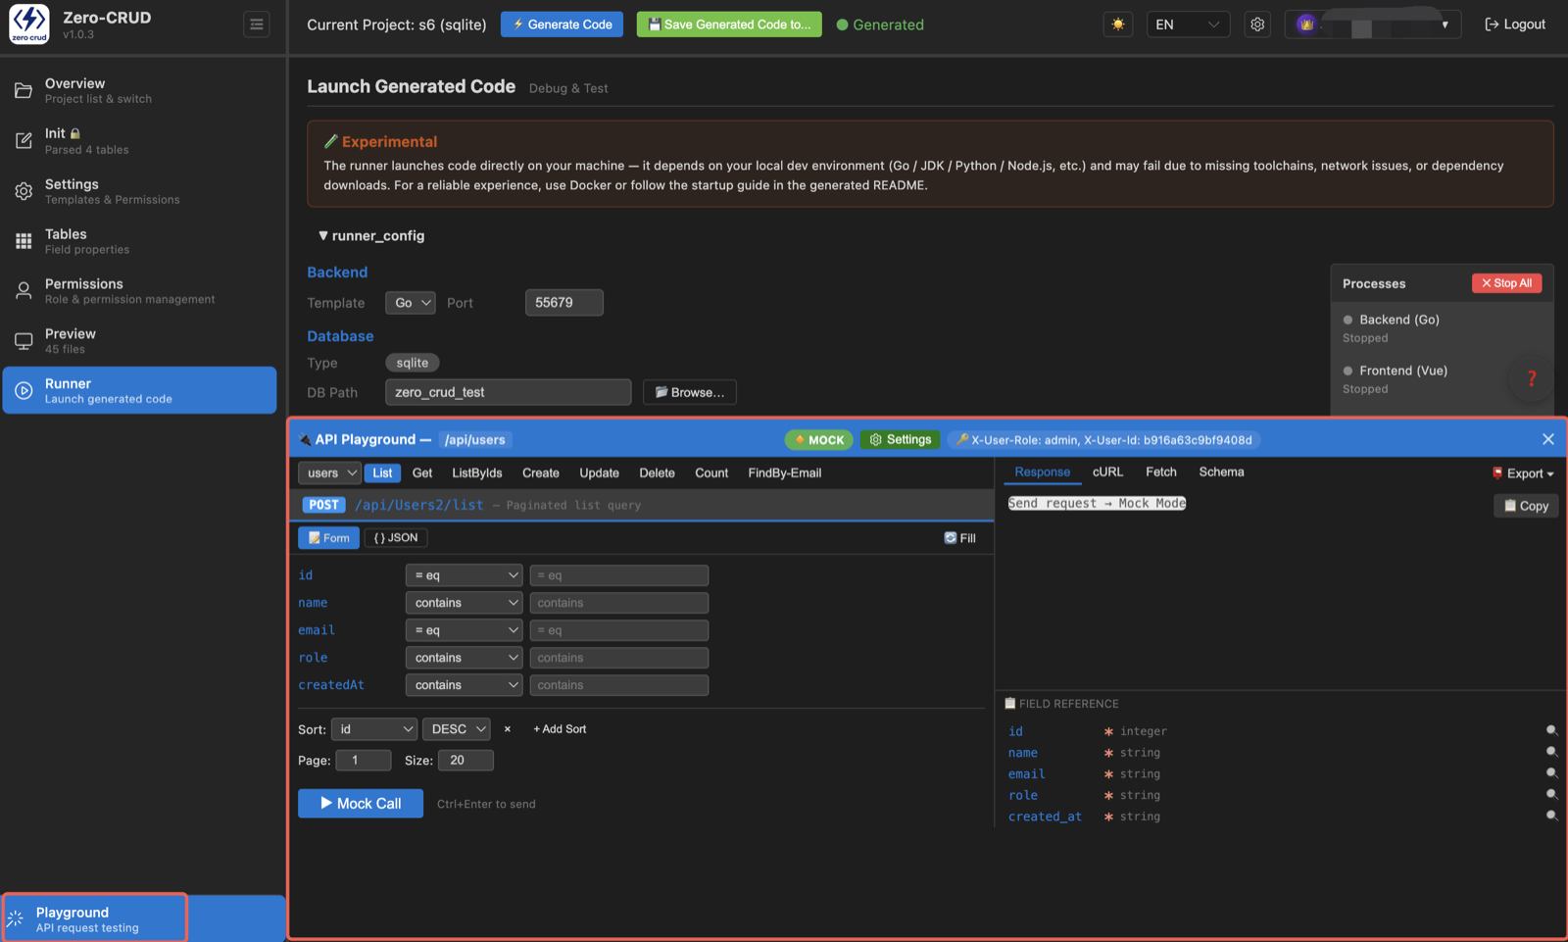The height and width of the screenshot is (942, 1568).
Task: Click Save Generated Code to... button
Action: pyautogui.click(x=729, y=25)
